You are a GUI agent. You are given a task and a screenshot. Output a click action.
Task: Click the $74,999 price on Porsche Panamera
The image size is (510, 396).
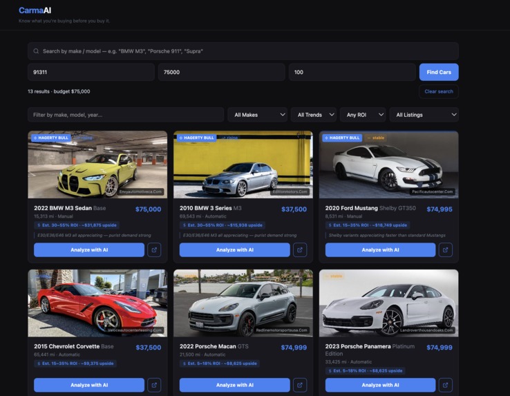tap(440, 348)
